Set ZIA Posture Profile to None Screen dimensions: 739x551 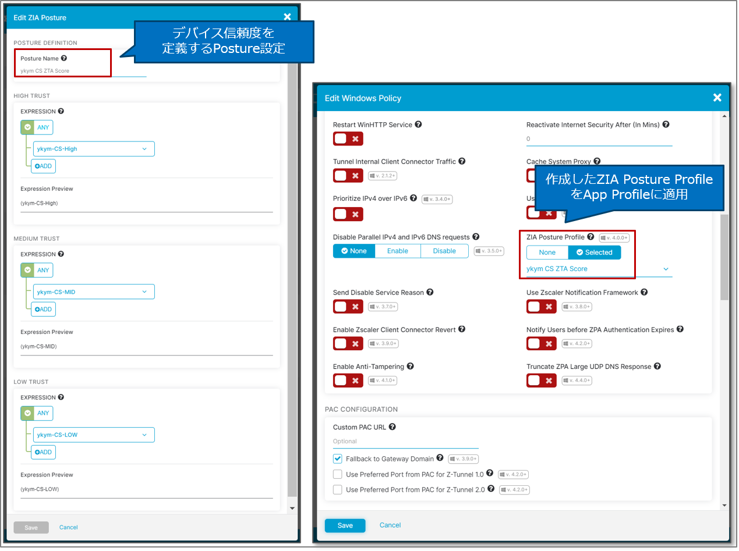(547, 253)
